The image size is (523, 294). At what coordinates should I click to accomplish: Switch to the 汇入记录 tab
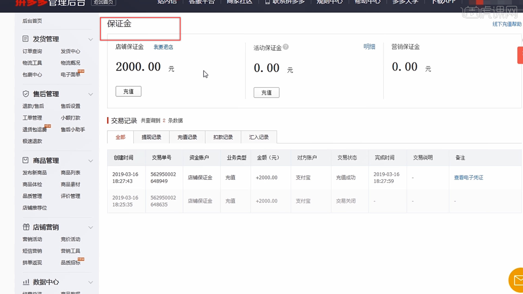coord(259,137)
